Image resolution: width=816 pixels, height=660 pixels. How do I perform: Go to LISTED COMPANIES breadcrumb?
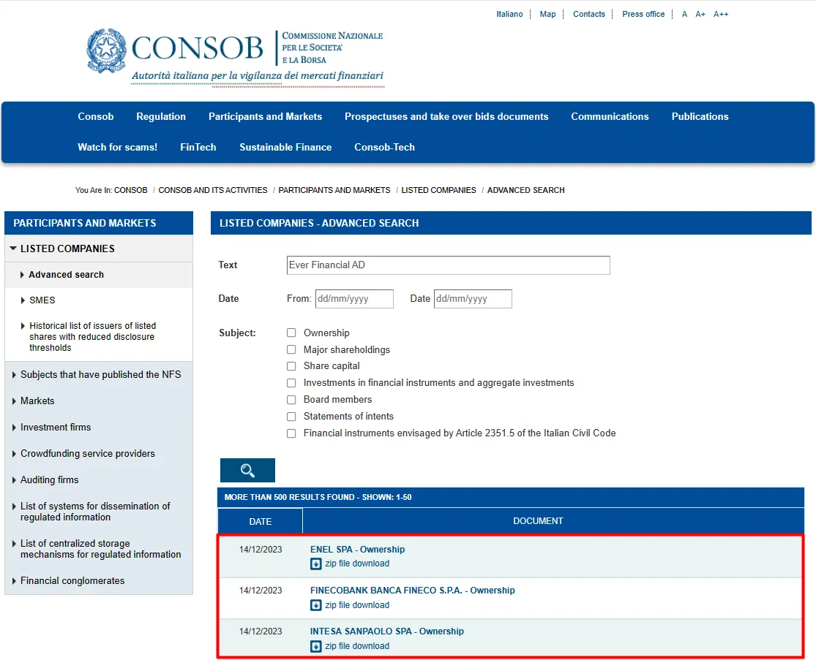[438, 190]
